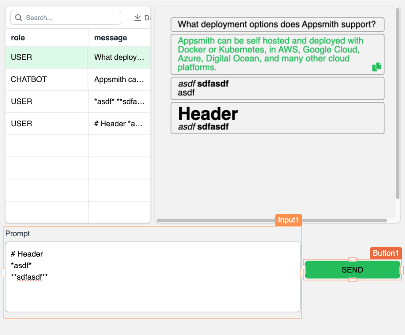Select the deployment options question bubble
The image size is (405, 335).
[x=277, y=24]
